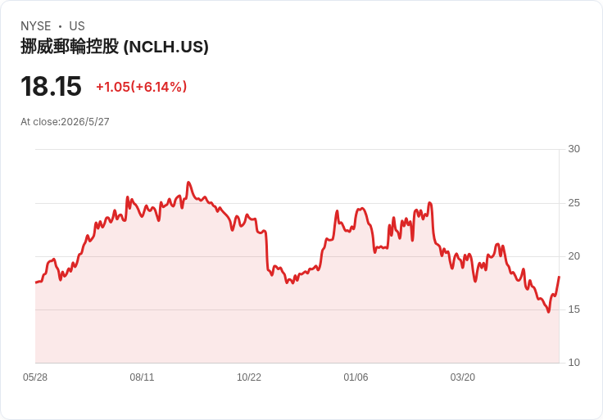Select the 15 price axis label

pyautogui.click(x=574, y=309)
